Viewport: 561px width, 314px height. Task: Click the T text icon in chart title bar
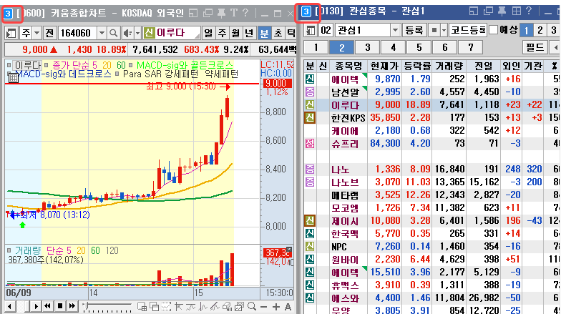pos(233,14)
